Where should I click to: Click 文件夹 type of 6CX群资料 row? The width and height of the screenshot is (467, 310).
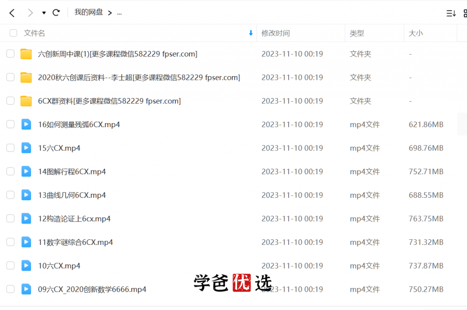(x=360, y=101)
